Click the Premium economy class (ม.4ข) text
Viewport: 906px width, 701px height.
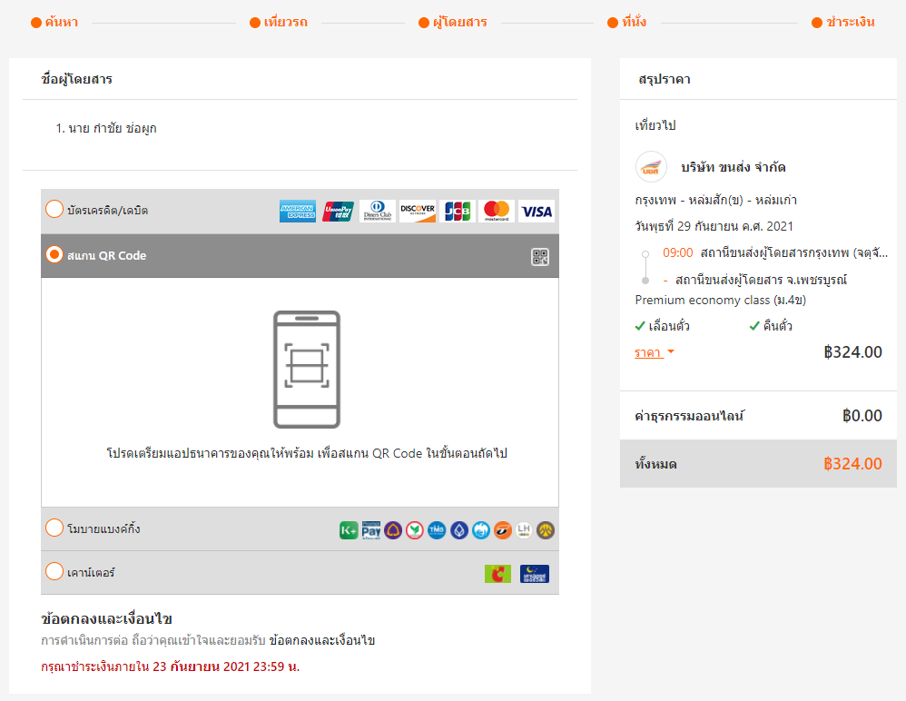(721, 300)
